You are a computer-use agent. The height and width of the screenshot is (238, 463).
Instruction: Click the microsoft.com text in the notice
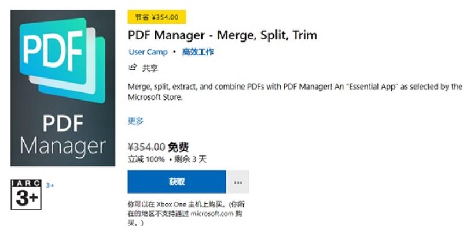click(x=212, y=214)
